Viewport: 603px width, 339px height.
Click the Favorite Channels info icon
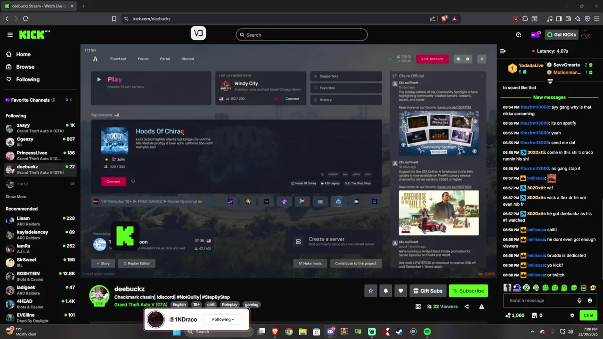53,100
